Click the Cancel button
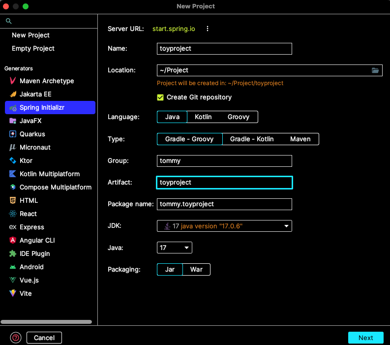Image resolution: width=390 pixels, height=345 pixels. tap(44, 338)
